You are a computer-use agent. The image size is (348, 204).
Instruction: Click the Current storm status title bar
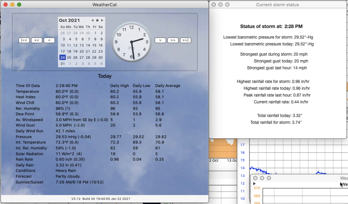click(x=277, y=4)
